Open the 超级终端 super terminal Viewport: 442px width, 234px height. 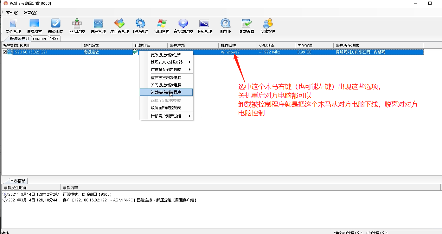(x=56, y=26)
